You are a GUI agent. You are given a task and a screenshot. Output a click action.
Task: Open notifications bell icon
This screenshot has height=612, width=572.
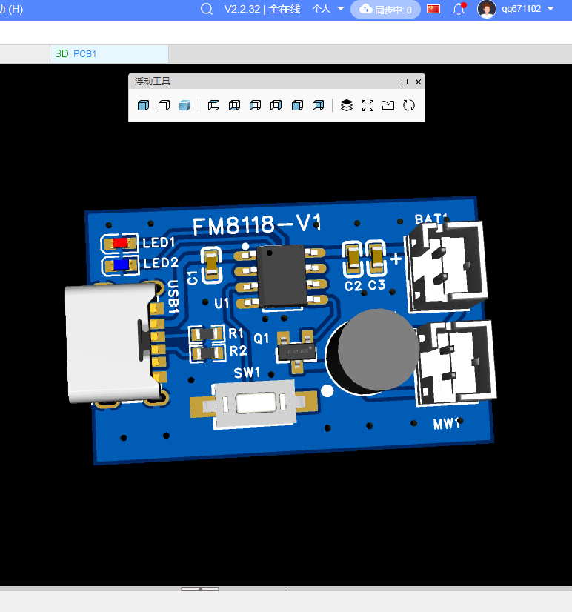[459, 9]
